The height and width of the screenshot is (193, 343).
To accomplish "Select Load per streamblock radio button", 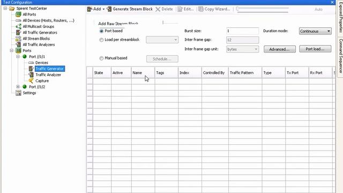I will [x=101, y=40].
